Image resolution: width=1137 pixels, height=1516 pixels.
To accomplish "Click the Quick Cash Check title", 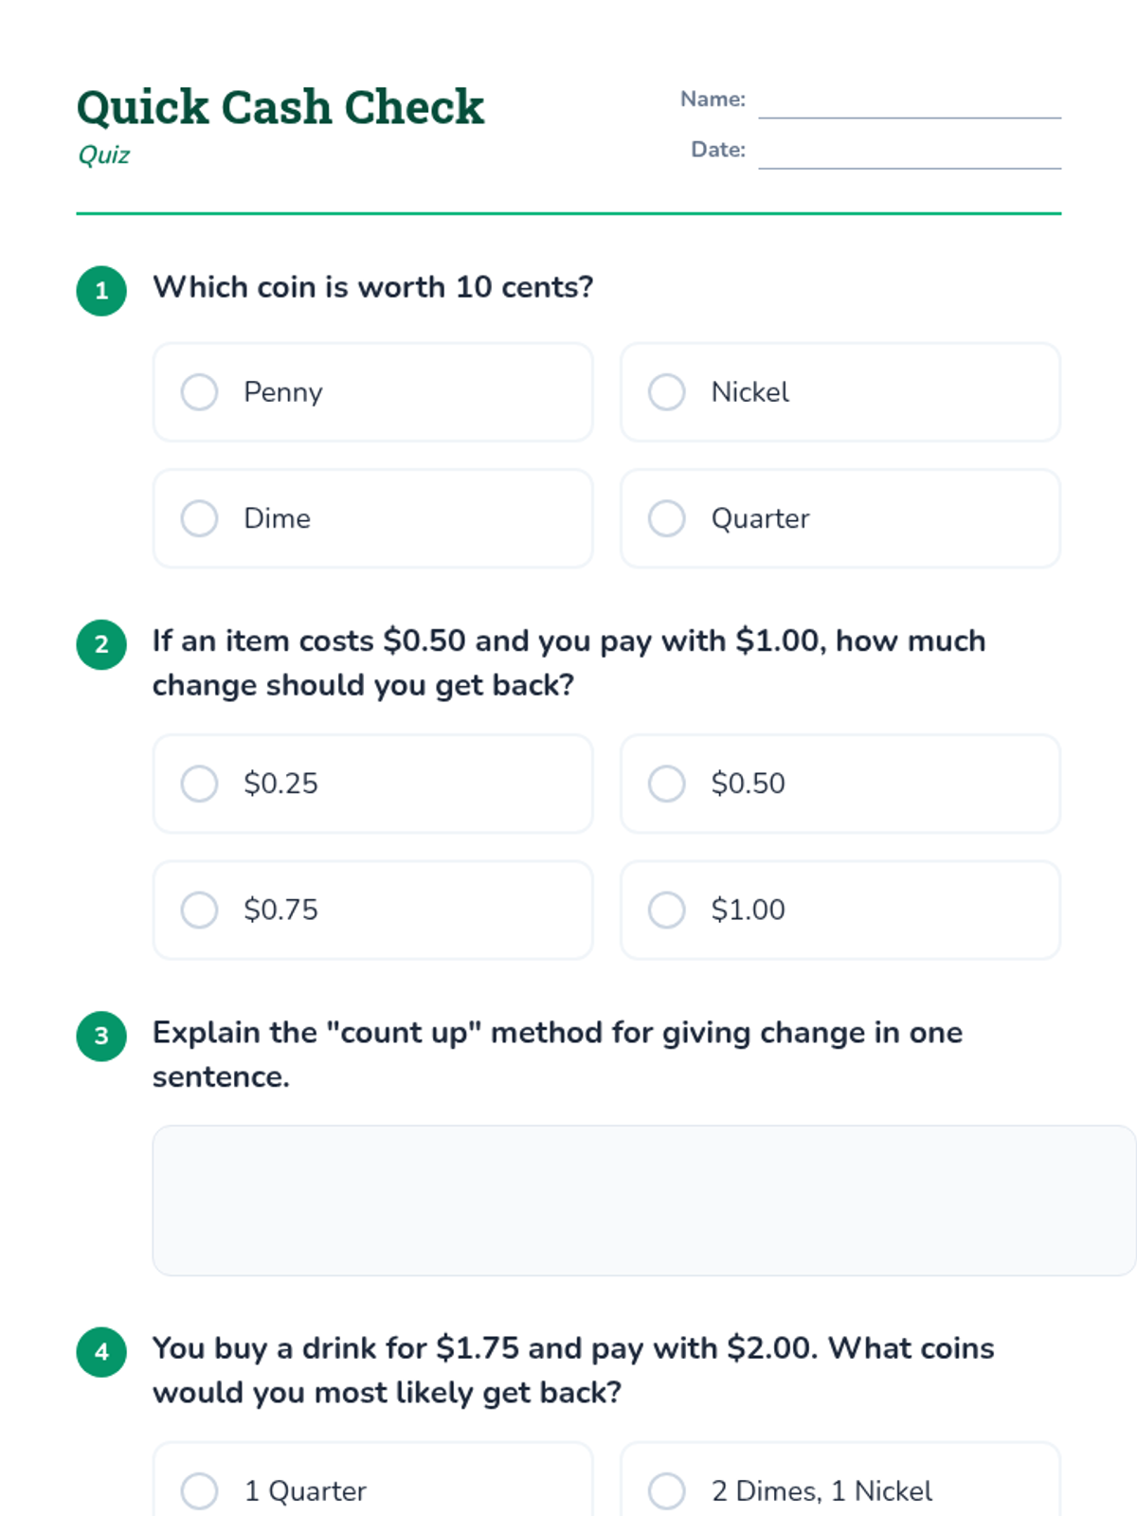I will 280,107.
